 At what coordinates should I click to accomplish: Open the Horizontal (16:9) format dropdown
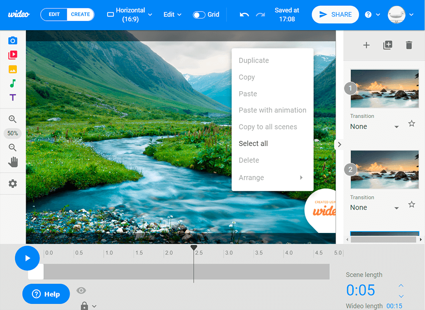click(129, 14)
